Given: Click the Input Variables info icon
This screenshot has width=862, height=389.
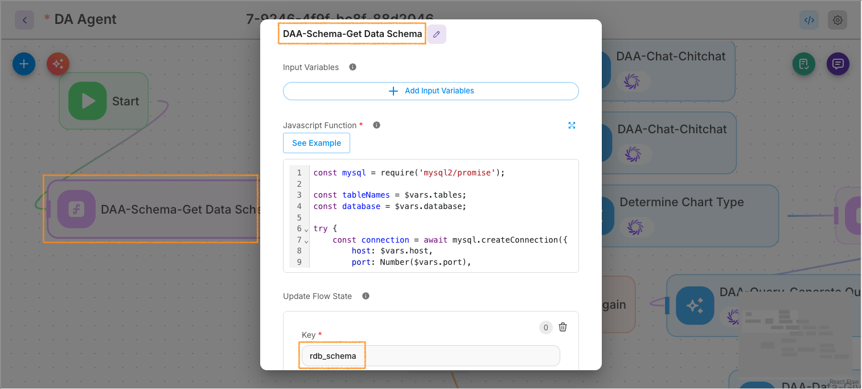Looking at the screenshot, I should click(x=352, y=67).
